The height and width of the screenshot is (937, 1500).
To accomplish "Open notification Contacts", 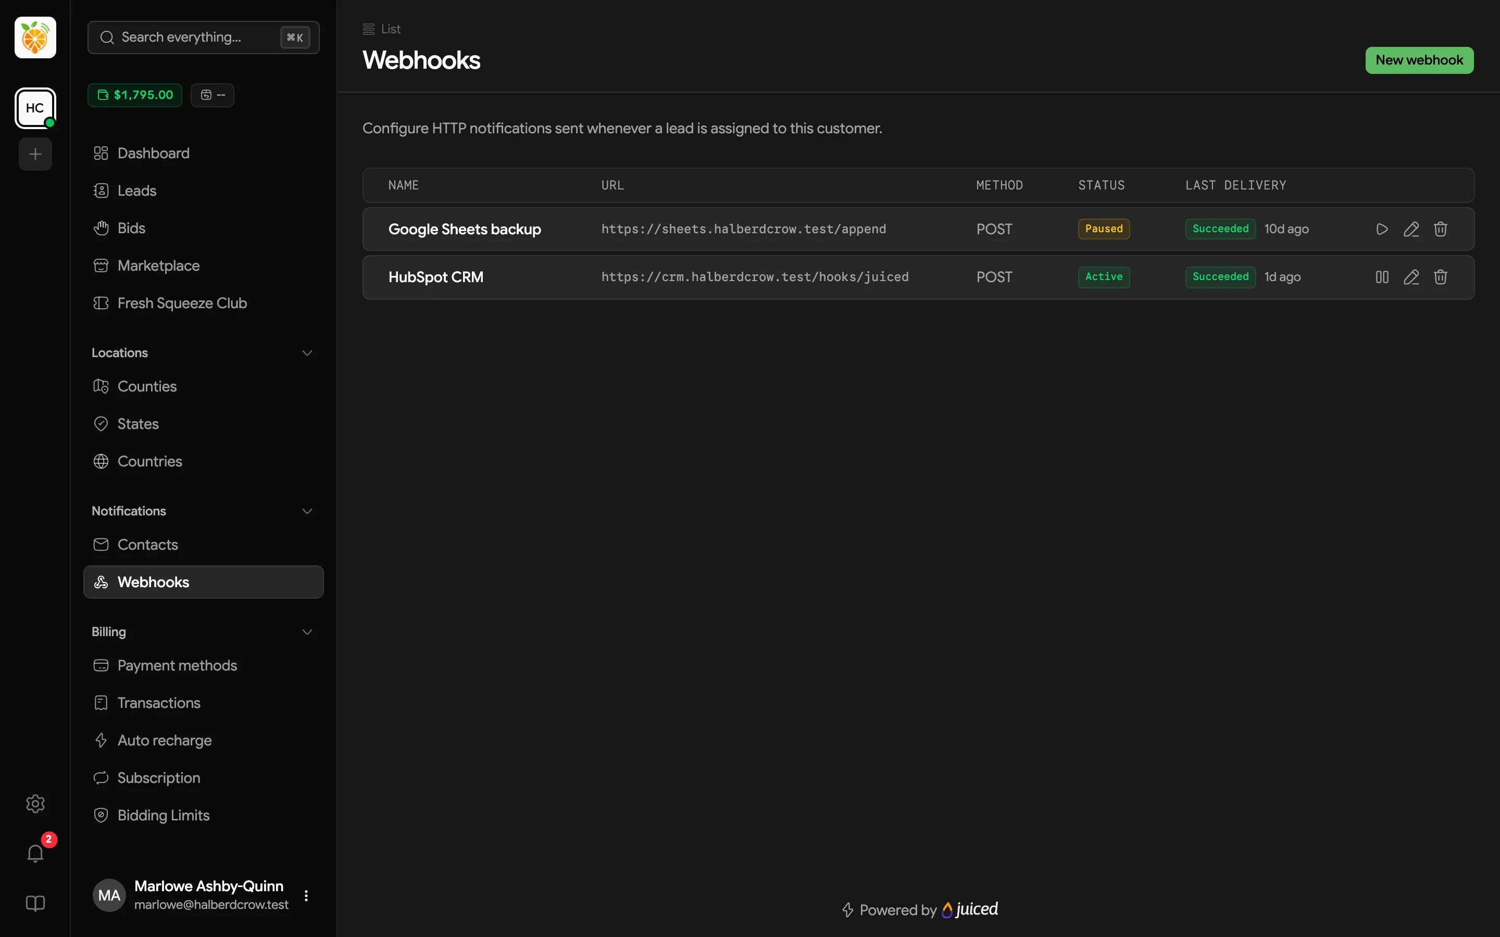I will (203, 545).
